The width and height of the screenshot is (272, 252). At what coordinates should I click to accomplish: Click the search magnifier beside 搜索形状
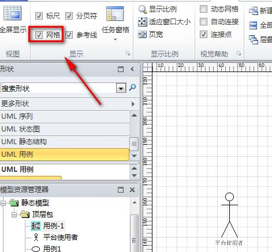[x=132, y=88]
